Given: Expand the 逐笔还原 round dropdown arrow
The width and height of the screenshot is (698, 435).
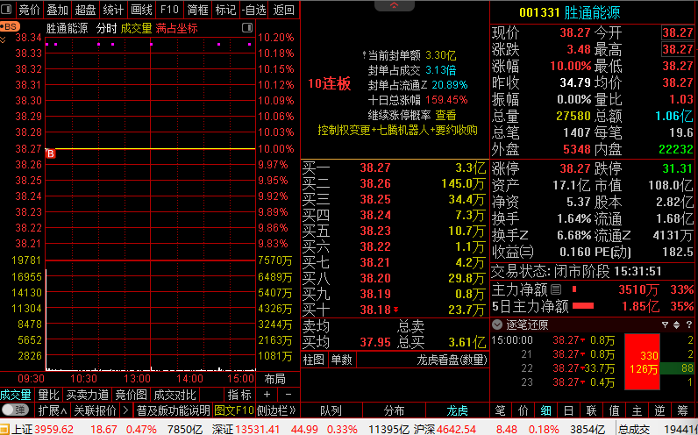Looking at the screenshot, I should (497, 325).
